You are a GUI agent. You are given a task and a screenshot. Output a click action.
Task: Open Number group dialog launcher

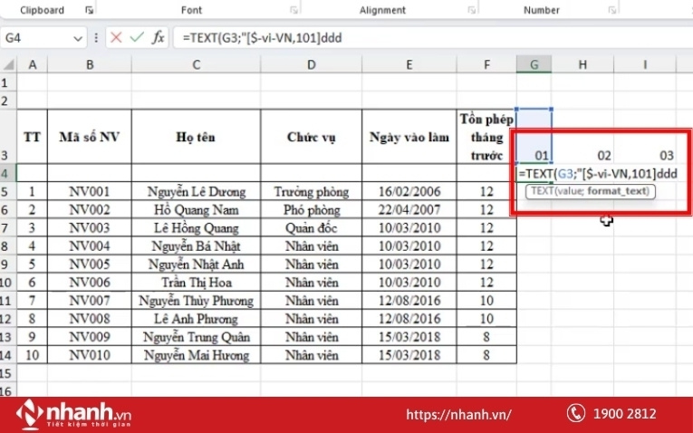click(611, 10)
